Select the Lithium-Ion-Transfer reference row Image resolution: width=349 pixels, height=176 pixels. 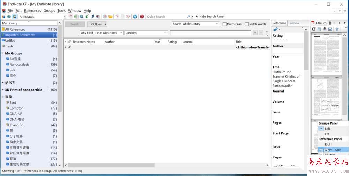166,47
